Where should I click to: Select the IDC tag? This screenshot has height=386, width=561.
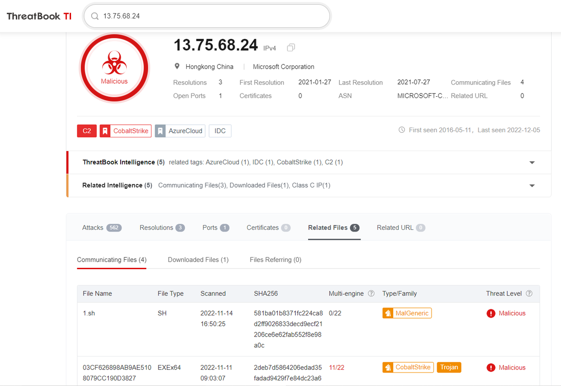click(x=220, y=131)
